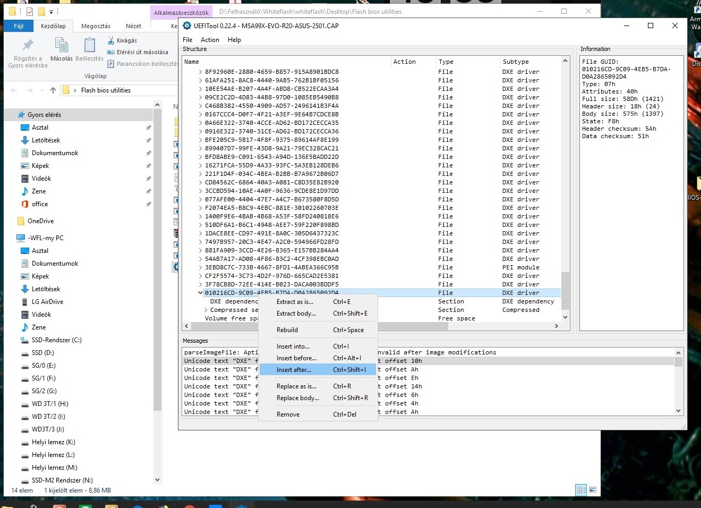The image size is (701, 508).
Task: Open Videók under -WFL-my PC
Action: [41, 315]
